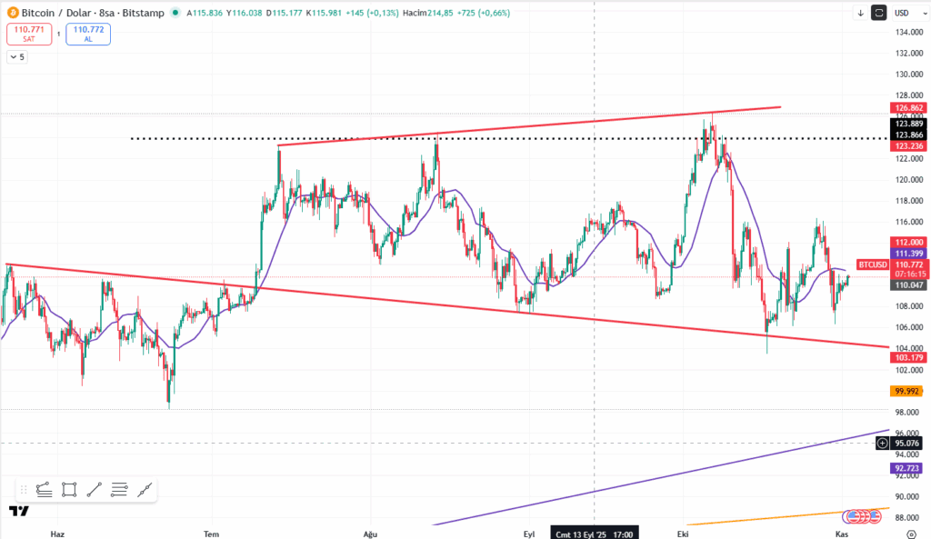Click the crosshair plus button at 95.076
Screen dimensions: 931x539
tap(882, 443)
